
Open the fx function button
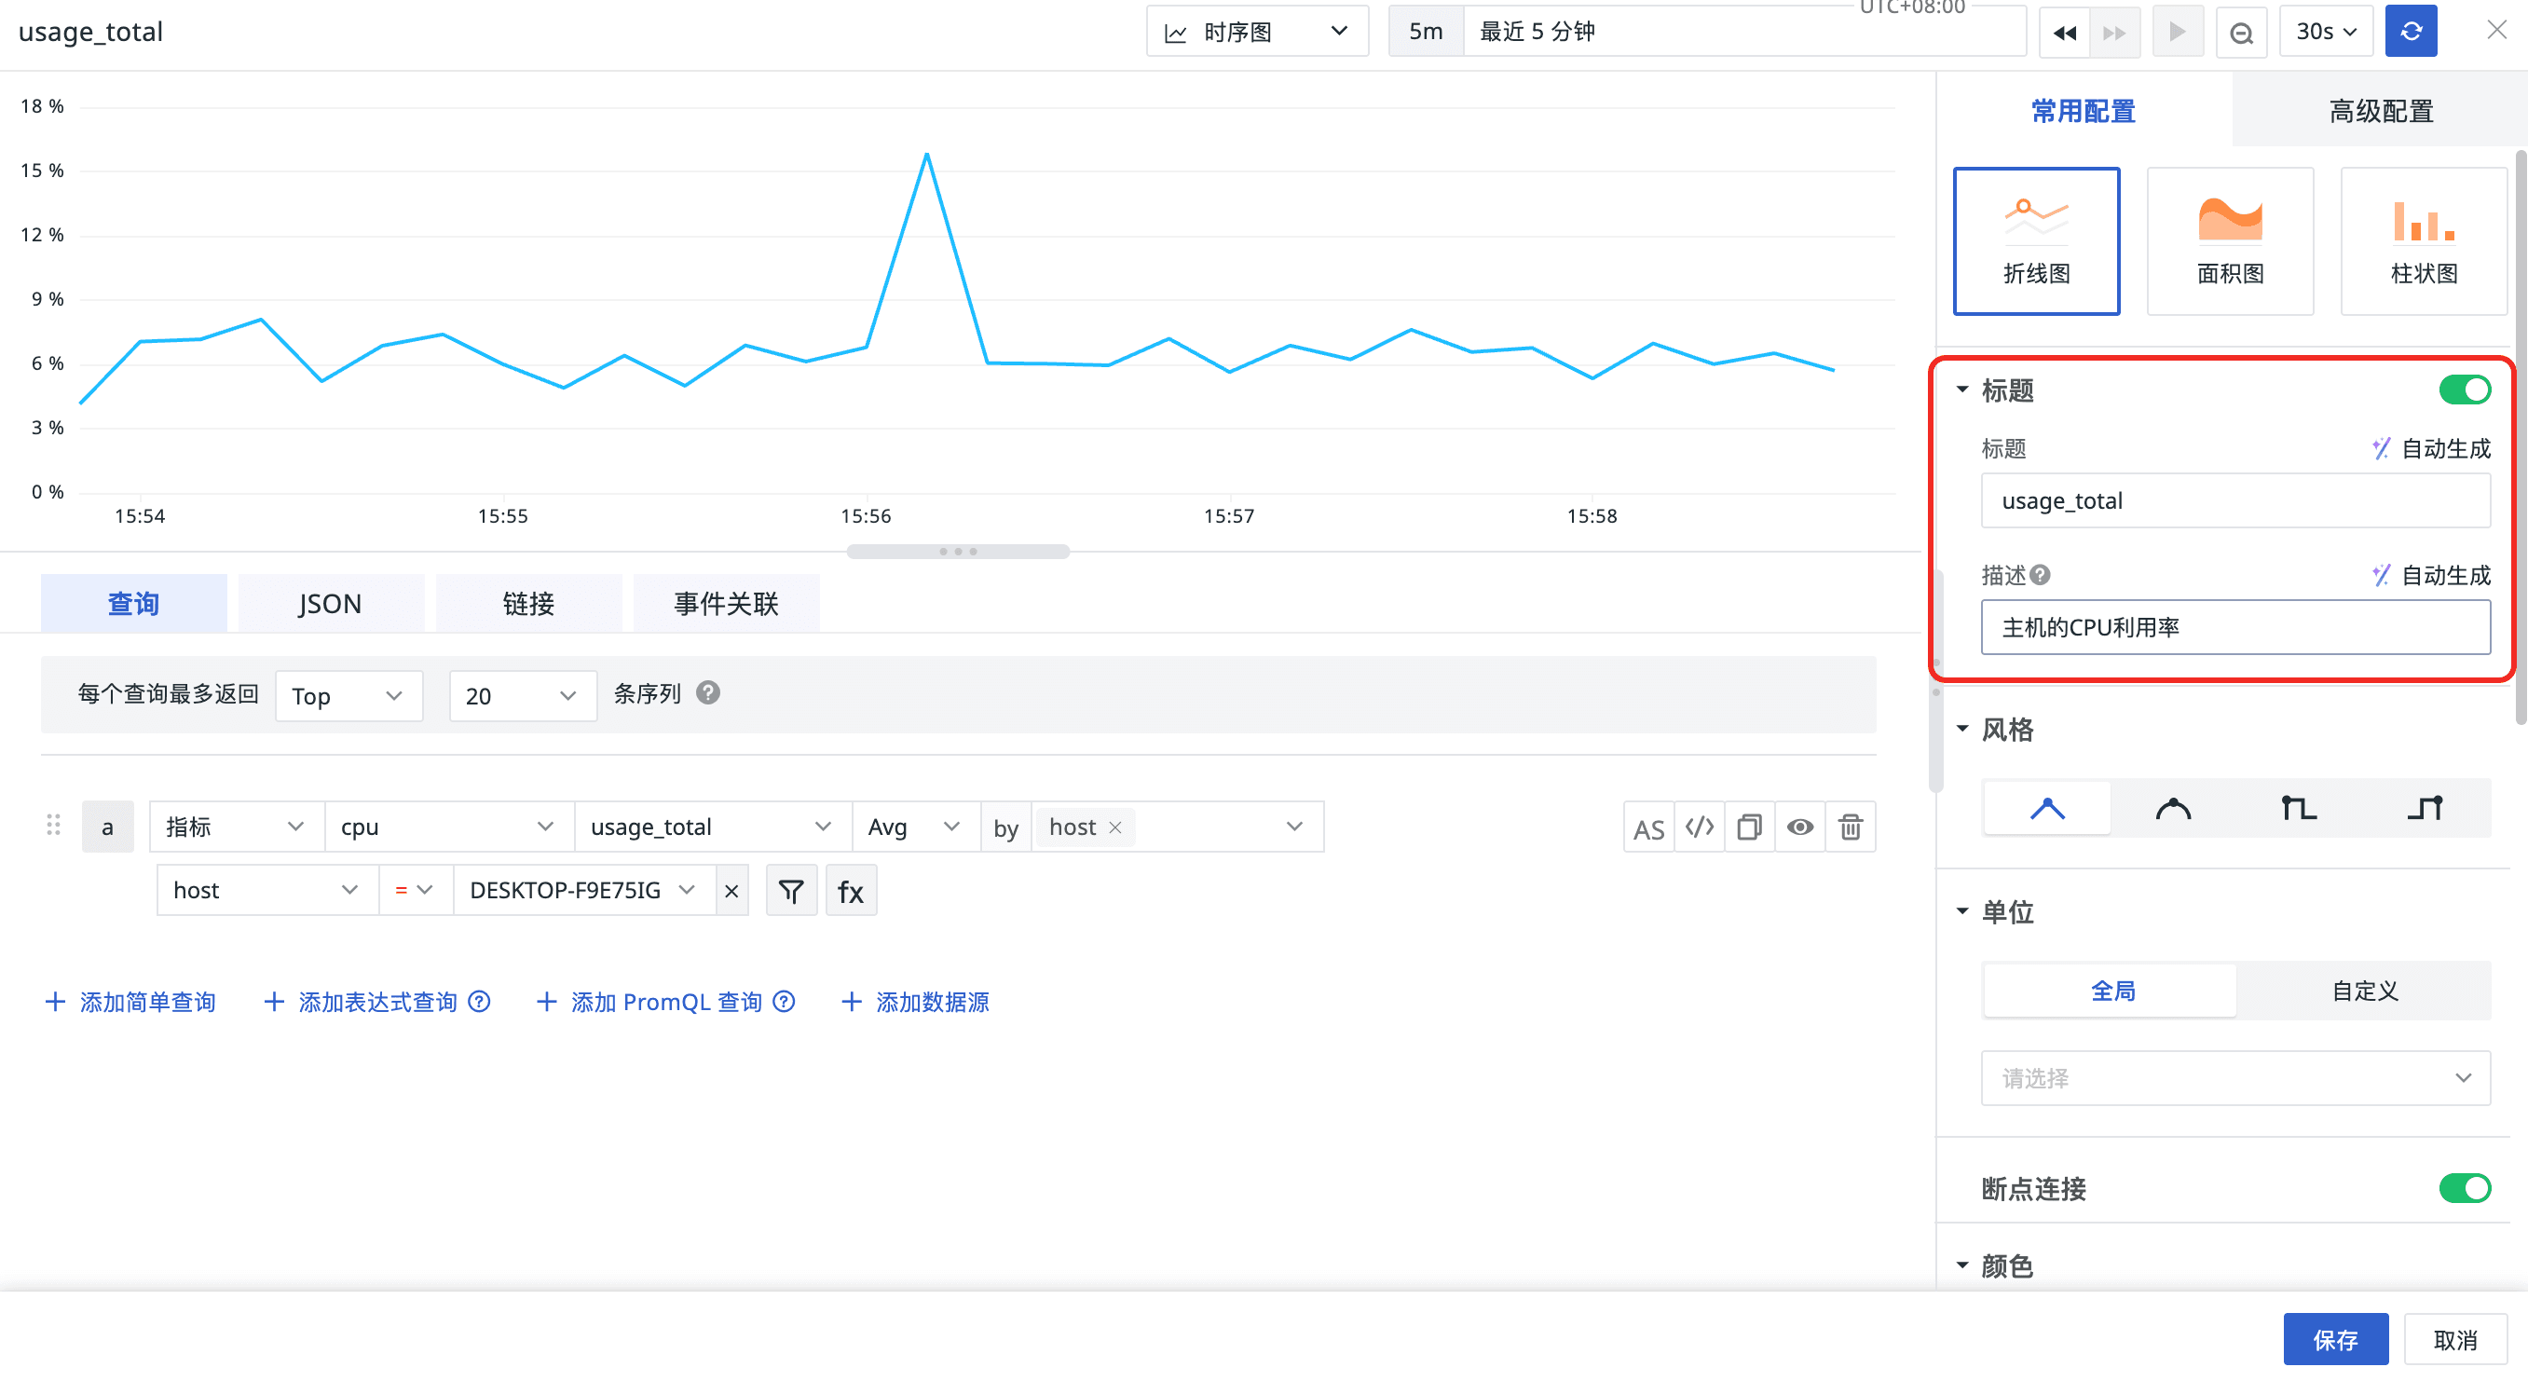coord(850,891)
